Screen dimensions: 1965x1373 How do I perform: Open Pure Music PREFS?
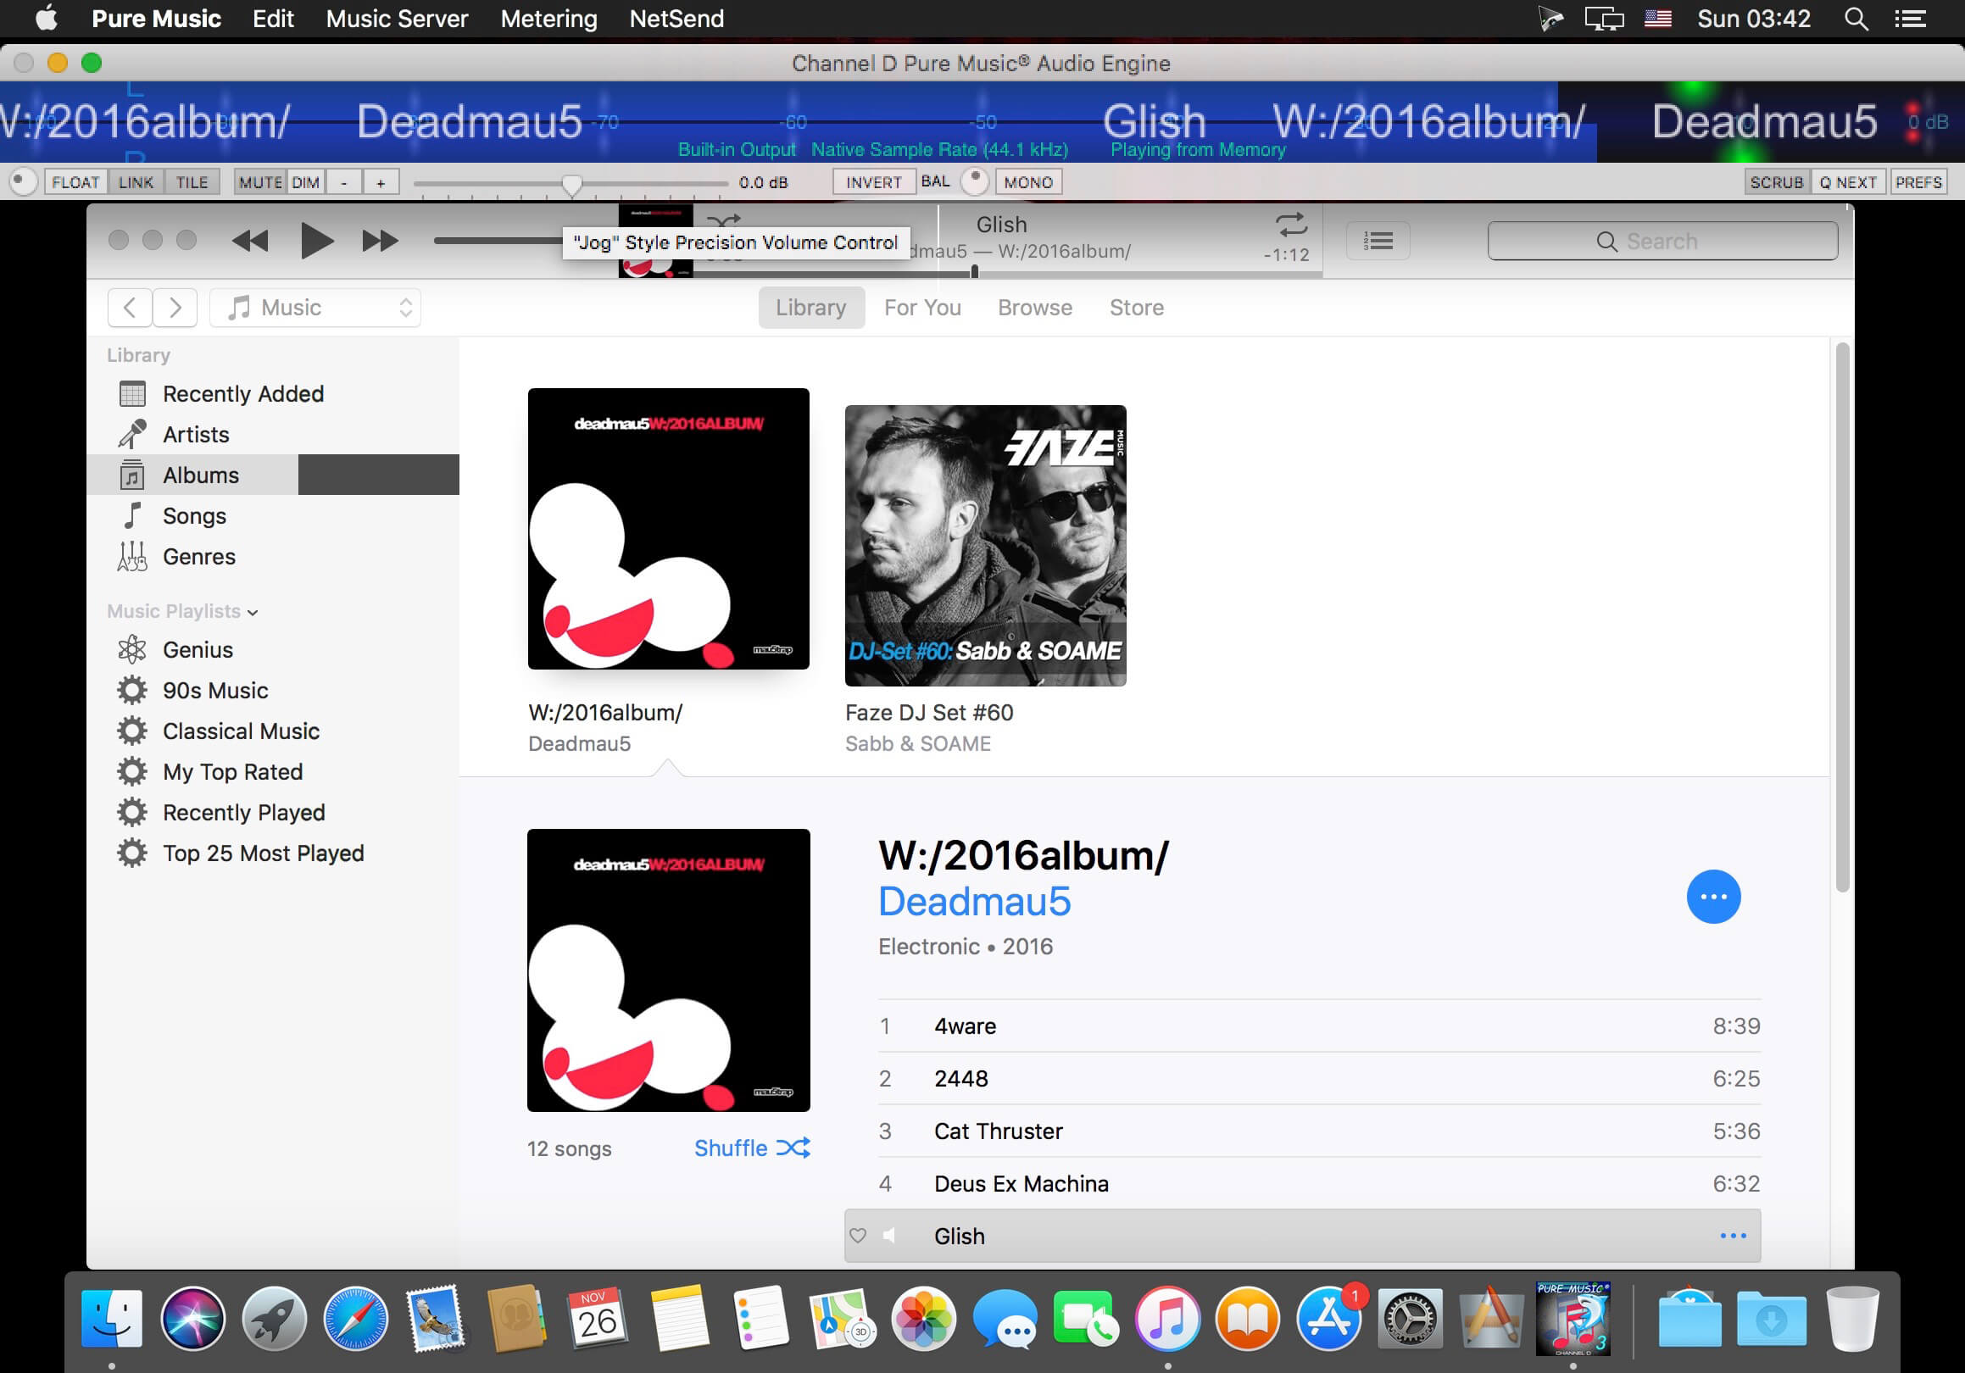coord(1918,182)
